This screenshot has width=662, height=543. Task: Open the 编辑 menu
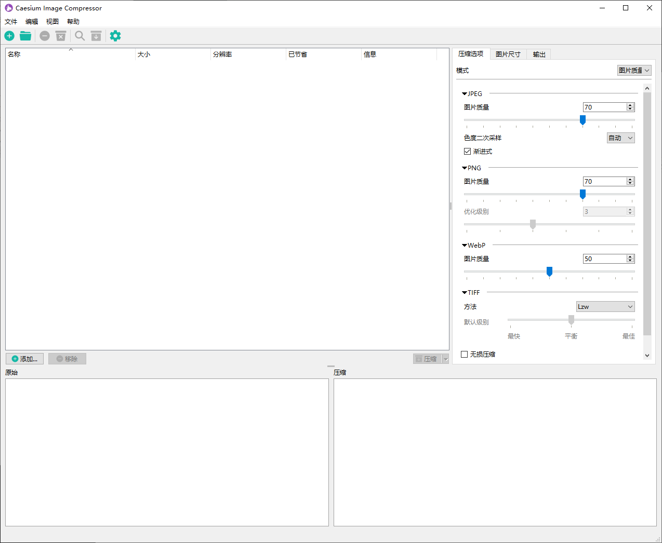coord(32,22)
